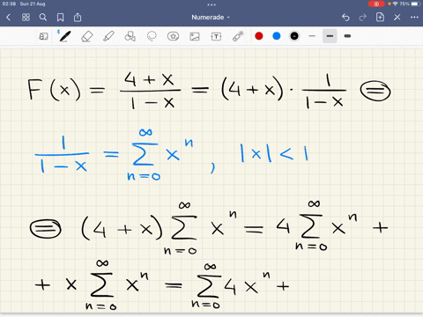423x317 pixels.
Task: Open search with the magnifier icon
Action: click(43, 18)
